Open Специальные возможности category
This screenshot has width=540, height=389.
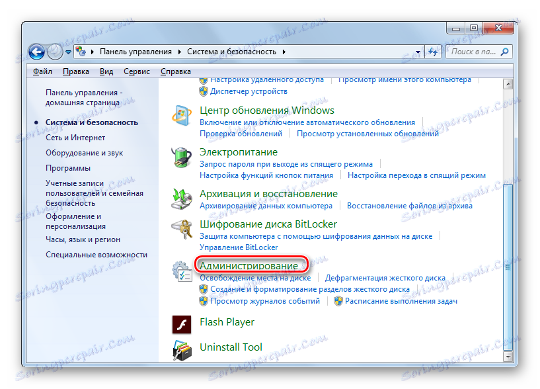[96, 255]
